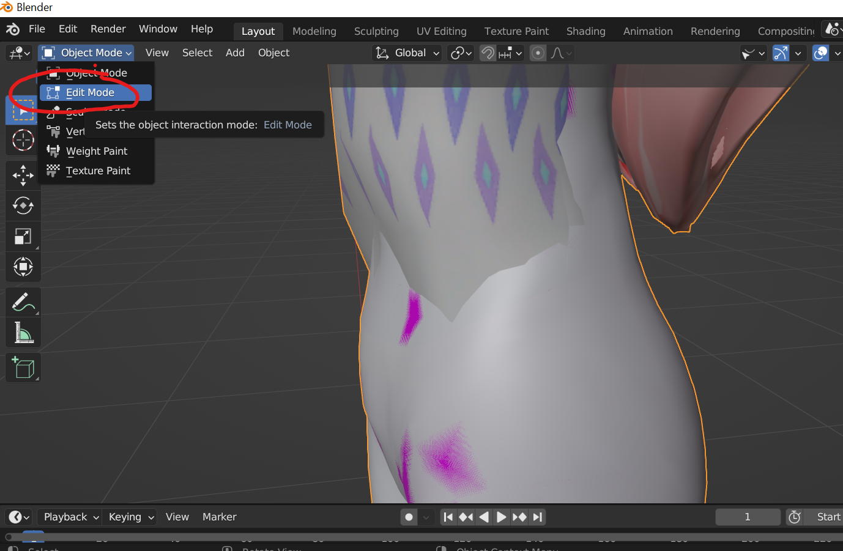Play animation in reverse
Screen dimensions: 843x551
pyautogui.click(x=484, y=517)
